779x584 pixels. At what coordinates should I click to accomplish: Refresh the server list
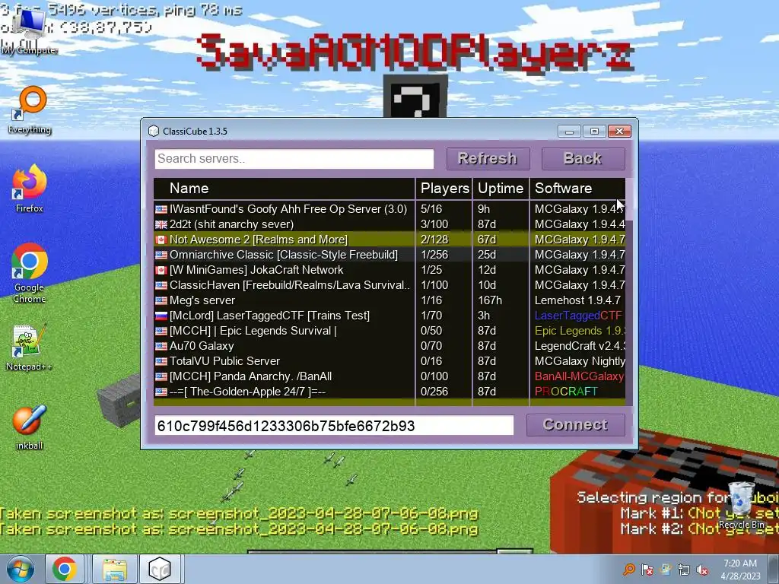488,159
